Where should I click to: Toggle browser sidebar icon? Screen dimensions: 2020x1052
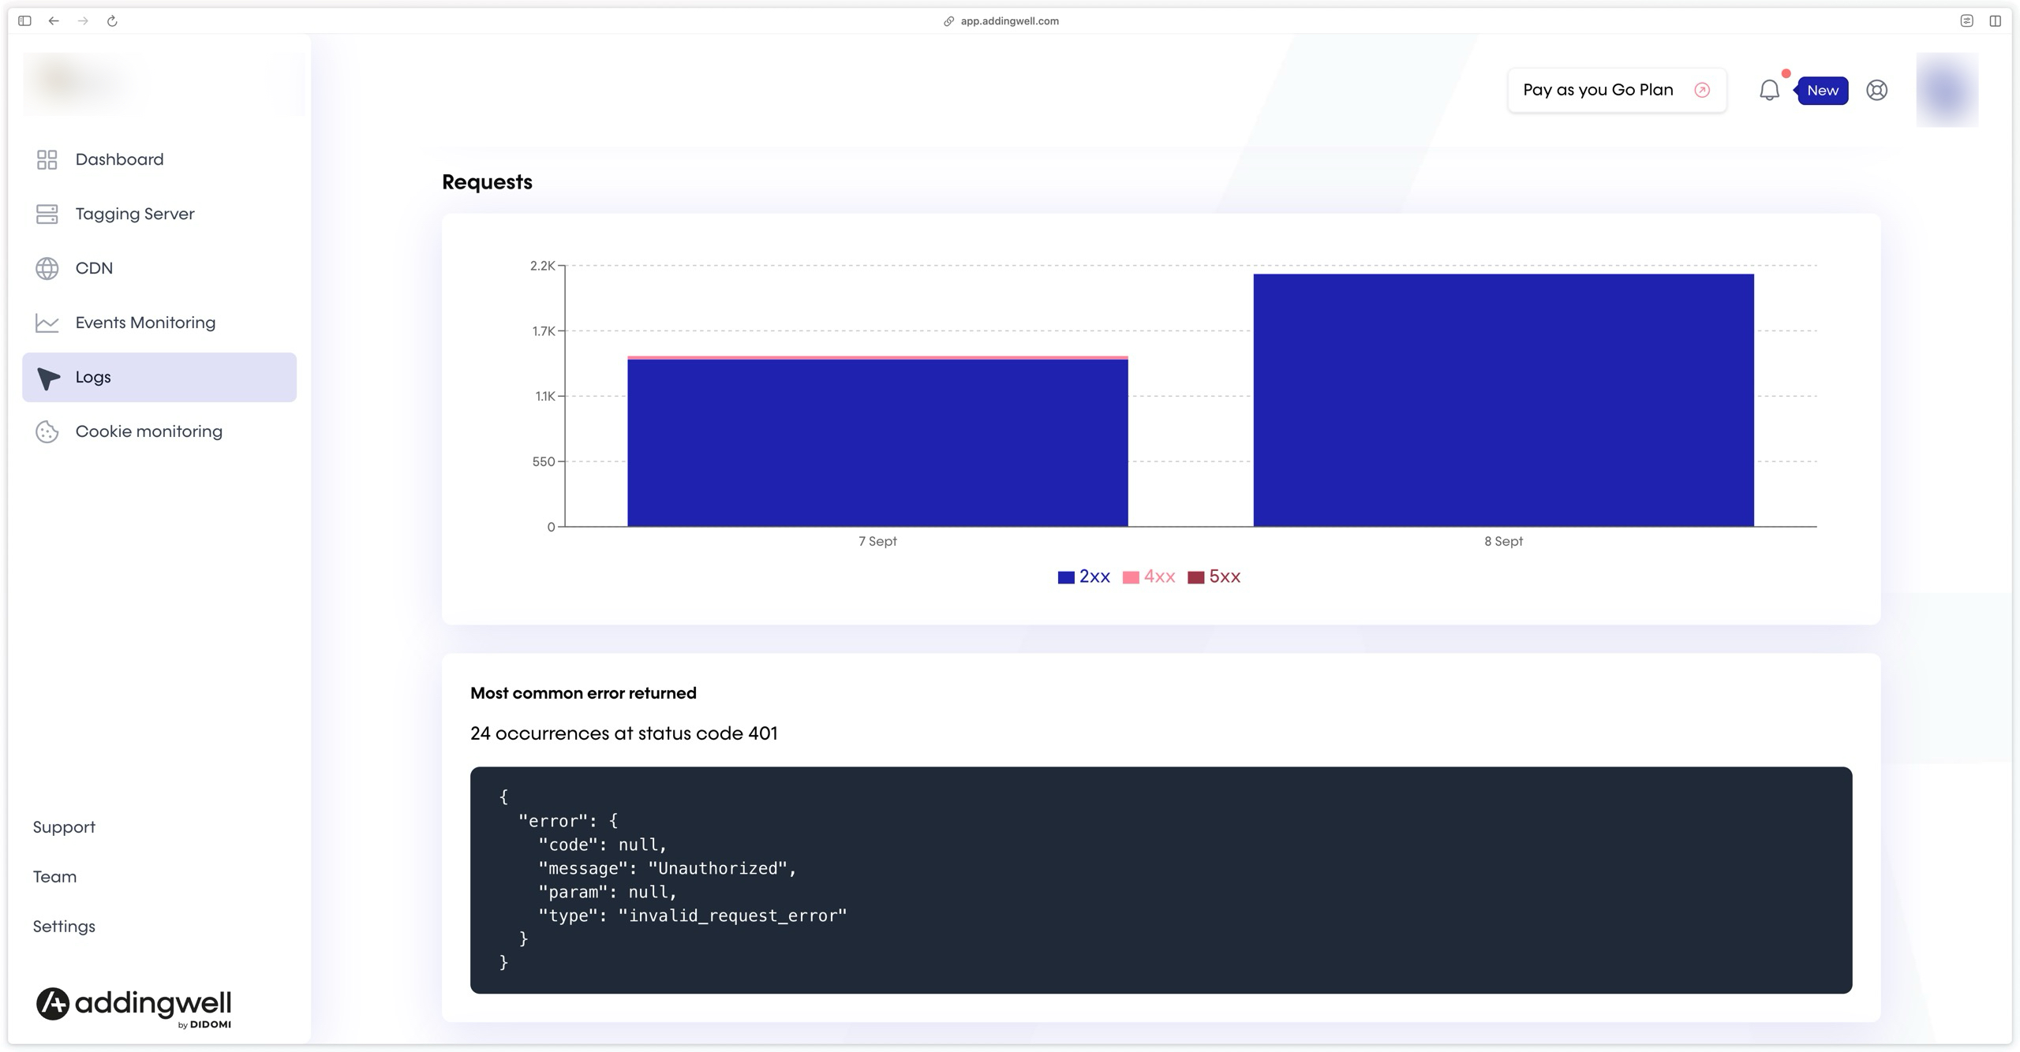[24, 21]
